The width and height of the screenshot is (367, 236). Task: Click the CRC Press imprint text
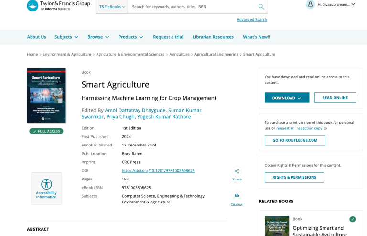[131, 162]
